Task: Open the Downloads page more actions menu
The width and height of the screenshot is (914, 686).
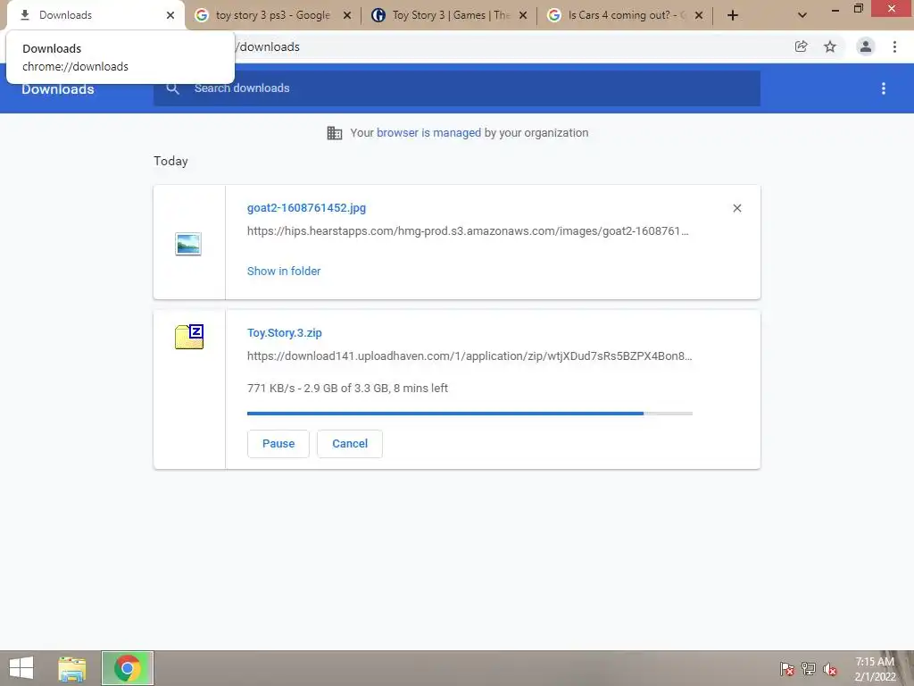Action: click(884, 88)
